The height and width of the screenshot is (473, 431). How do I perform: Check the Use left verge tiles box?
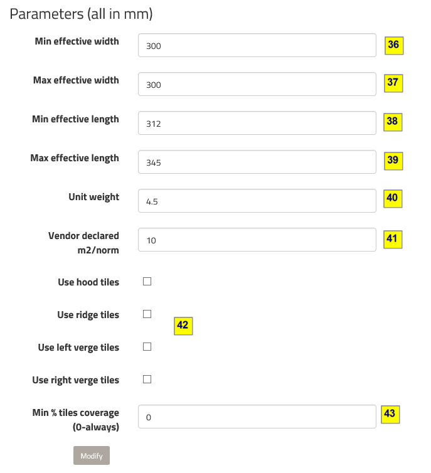[x=147, y=347]
